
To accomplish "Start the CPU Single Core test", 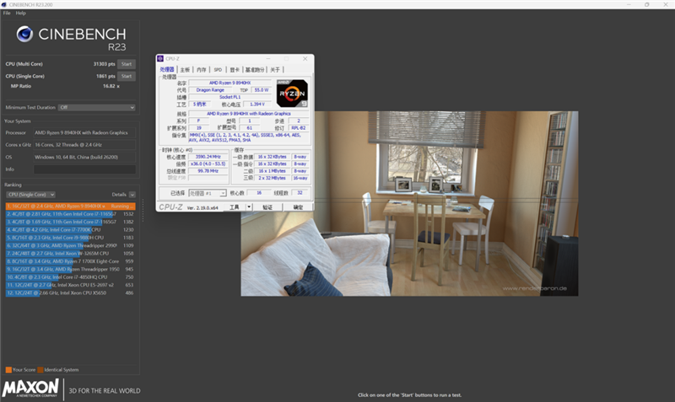I will tap(127, 76).
